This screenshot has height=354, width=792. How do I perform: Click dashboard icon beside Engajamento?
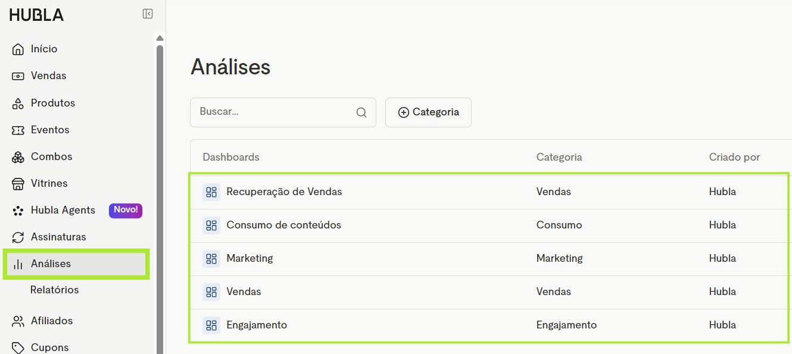tap(211, 325)
